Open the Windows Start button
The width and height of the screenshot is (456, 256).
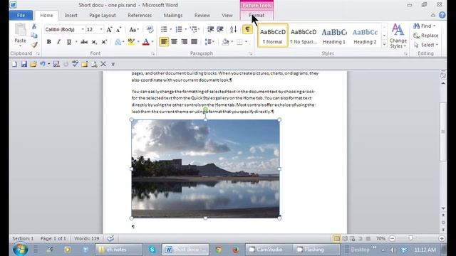pyautogui.click(x=21, y=250)
